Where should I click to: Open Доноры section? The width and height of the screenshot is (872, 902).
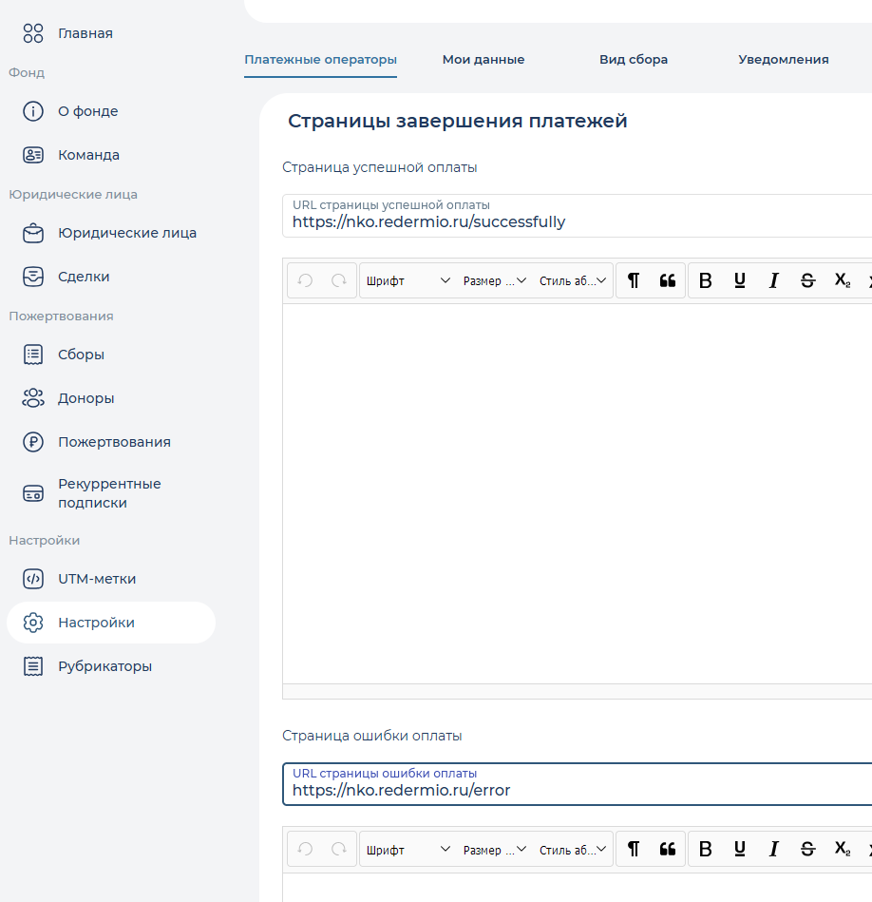coord(85,398)
